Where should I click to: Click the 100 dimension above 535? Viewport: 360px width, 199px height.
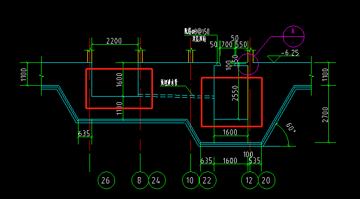tap(248, 154)
